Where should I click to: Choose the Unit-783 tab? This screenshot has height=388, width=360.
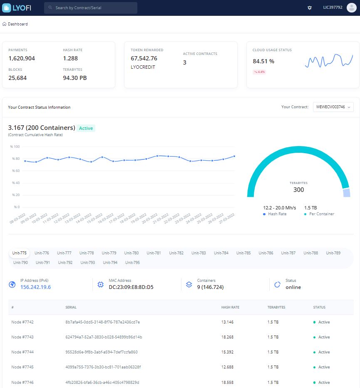pos(199,253)
